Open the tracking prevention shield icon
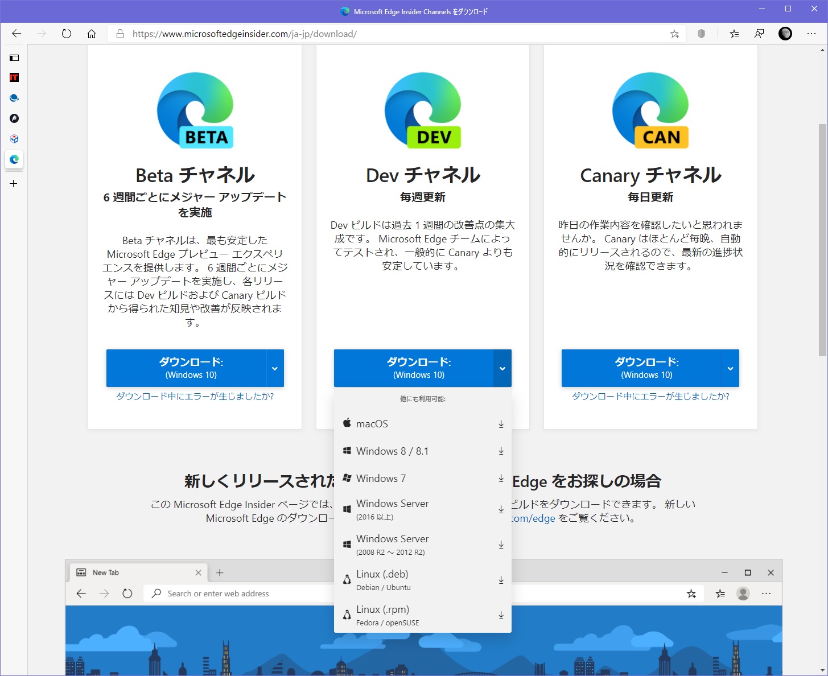The width and height of the screenshot is (828, 676). tap(701, 34)
